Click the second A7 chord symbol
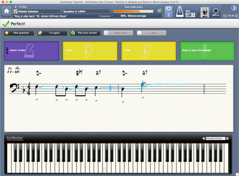Image resolution: width=239 pixels, height=176 pixels. pyautogui.click(x=145, y=73)
